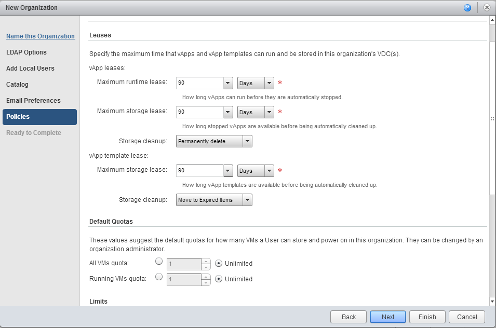
Task: Choose numbered Running VMs quota radio
Action: [159, 277]
